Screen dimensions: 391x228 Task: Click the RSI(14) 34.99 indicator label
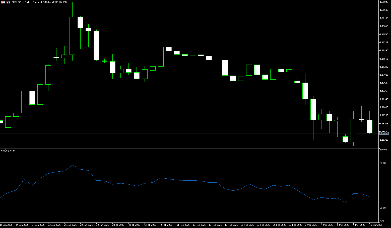point(8,151)
